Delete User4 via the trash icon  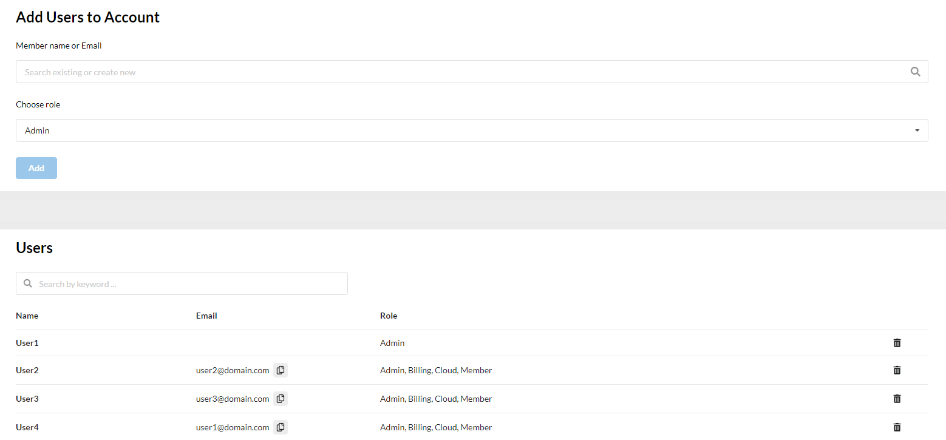pyautogui.click(x=897, y=427)
